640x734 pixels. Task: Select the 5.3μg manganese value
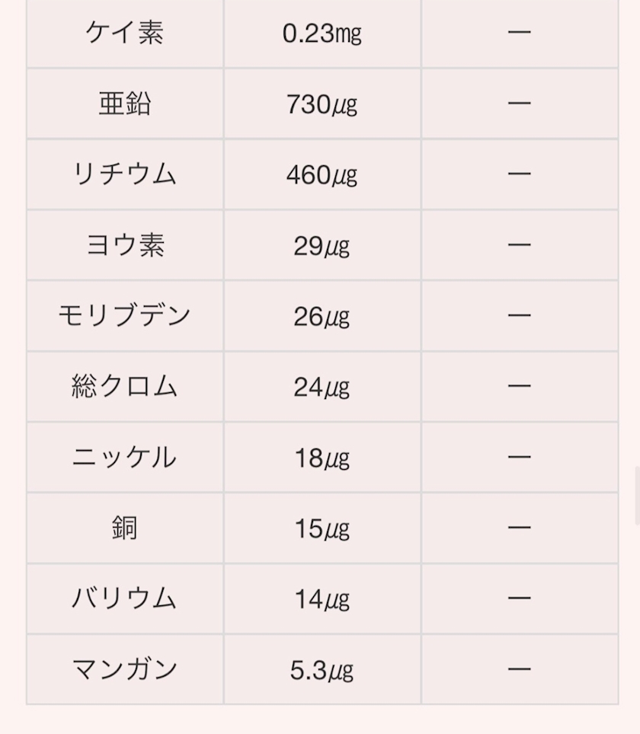[x=322, y=669]
